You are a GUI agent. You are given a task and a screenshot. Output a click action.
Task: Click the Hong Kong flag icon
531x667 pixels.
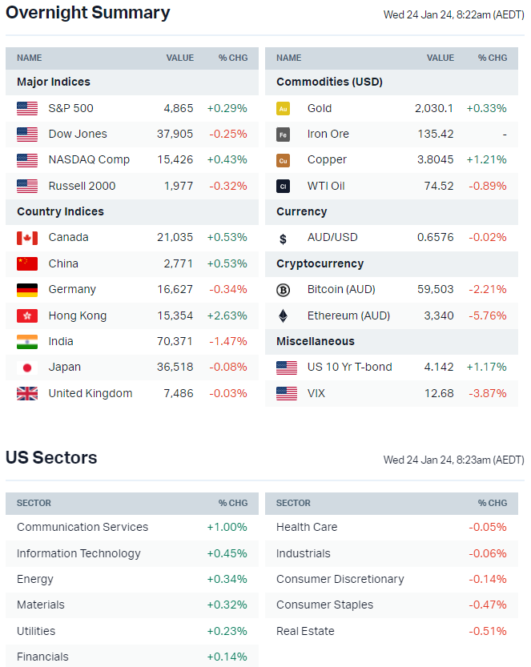coord(27,315)
